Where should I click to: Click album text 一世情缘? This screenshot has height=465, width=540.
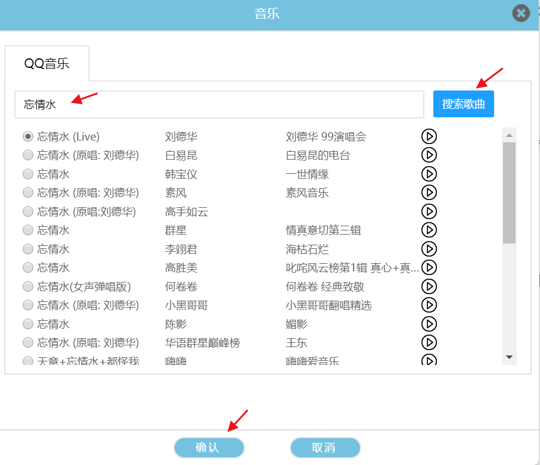click(307, 174)
